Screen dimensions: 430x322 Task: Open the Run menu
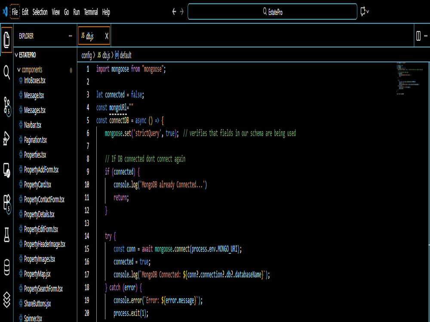(x=77, y=12)
